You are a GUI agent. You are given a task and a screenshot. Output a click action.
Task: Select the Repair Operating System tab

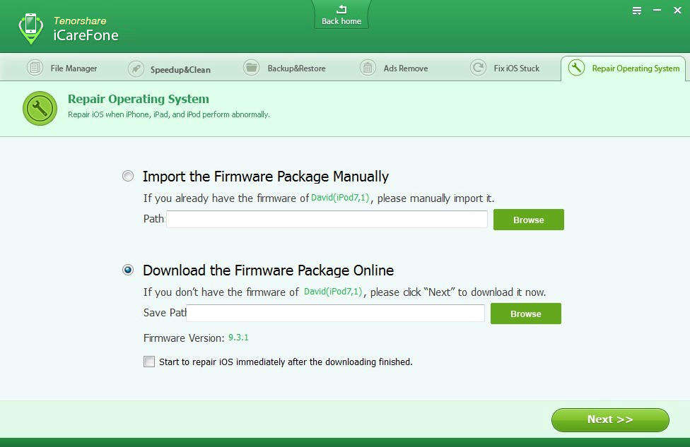(623, 68)
